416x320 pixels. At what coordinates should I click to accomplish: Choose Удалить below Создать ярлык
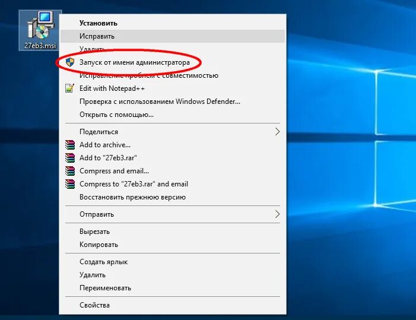tap(173, 275)
